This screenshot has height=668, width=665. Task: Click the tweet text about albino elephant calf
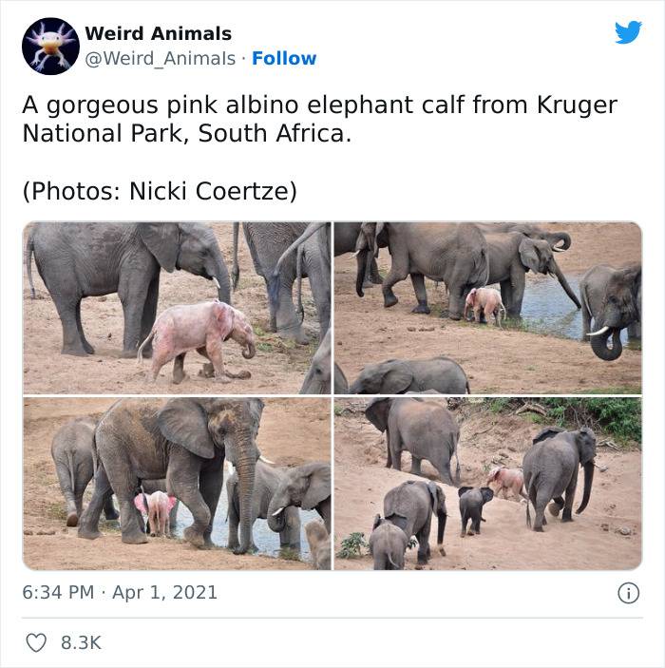319,120
